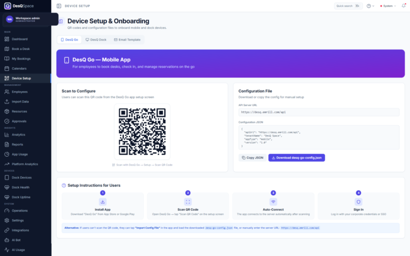This screenshot has height=256, width=410.
Task: Open the Approvals checkmark icon
Action: tap(7, 121)
